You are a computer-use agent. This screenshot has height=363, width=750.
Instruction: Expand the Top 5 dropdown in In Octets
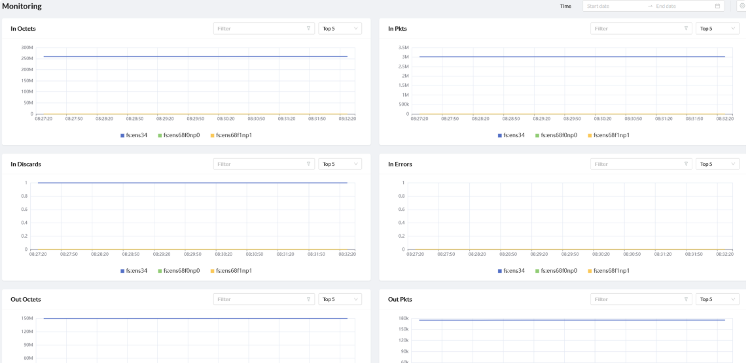pos(340,29)
